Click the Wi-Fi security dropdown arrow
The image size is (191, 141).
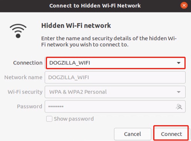click(x=179, y=92)
